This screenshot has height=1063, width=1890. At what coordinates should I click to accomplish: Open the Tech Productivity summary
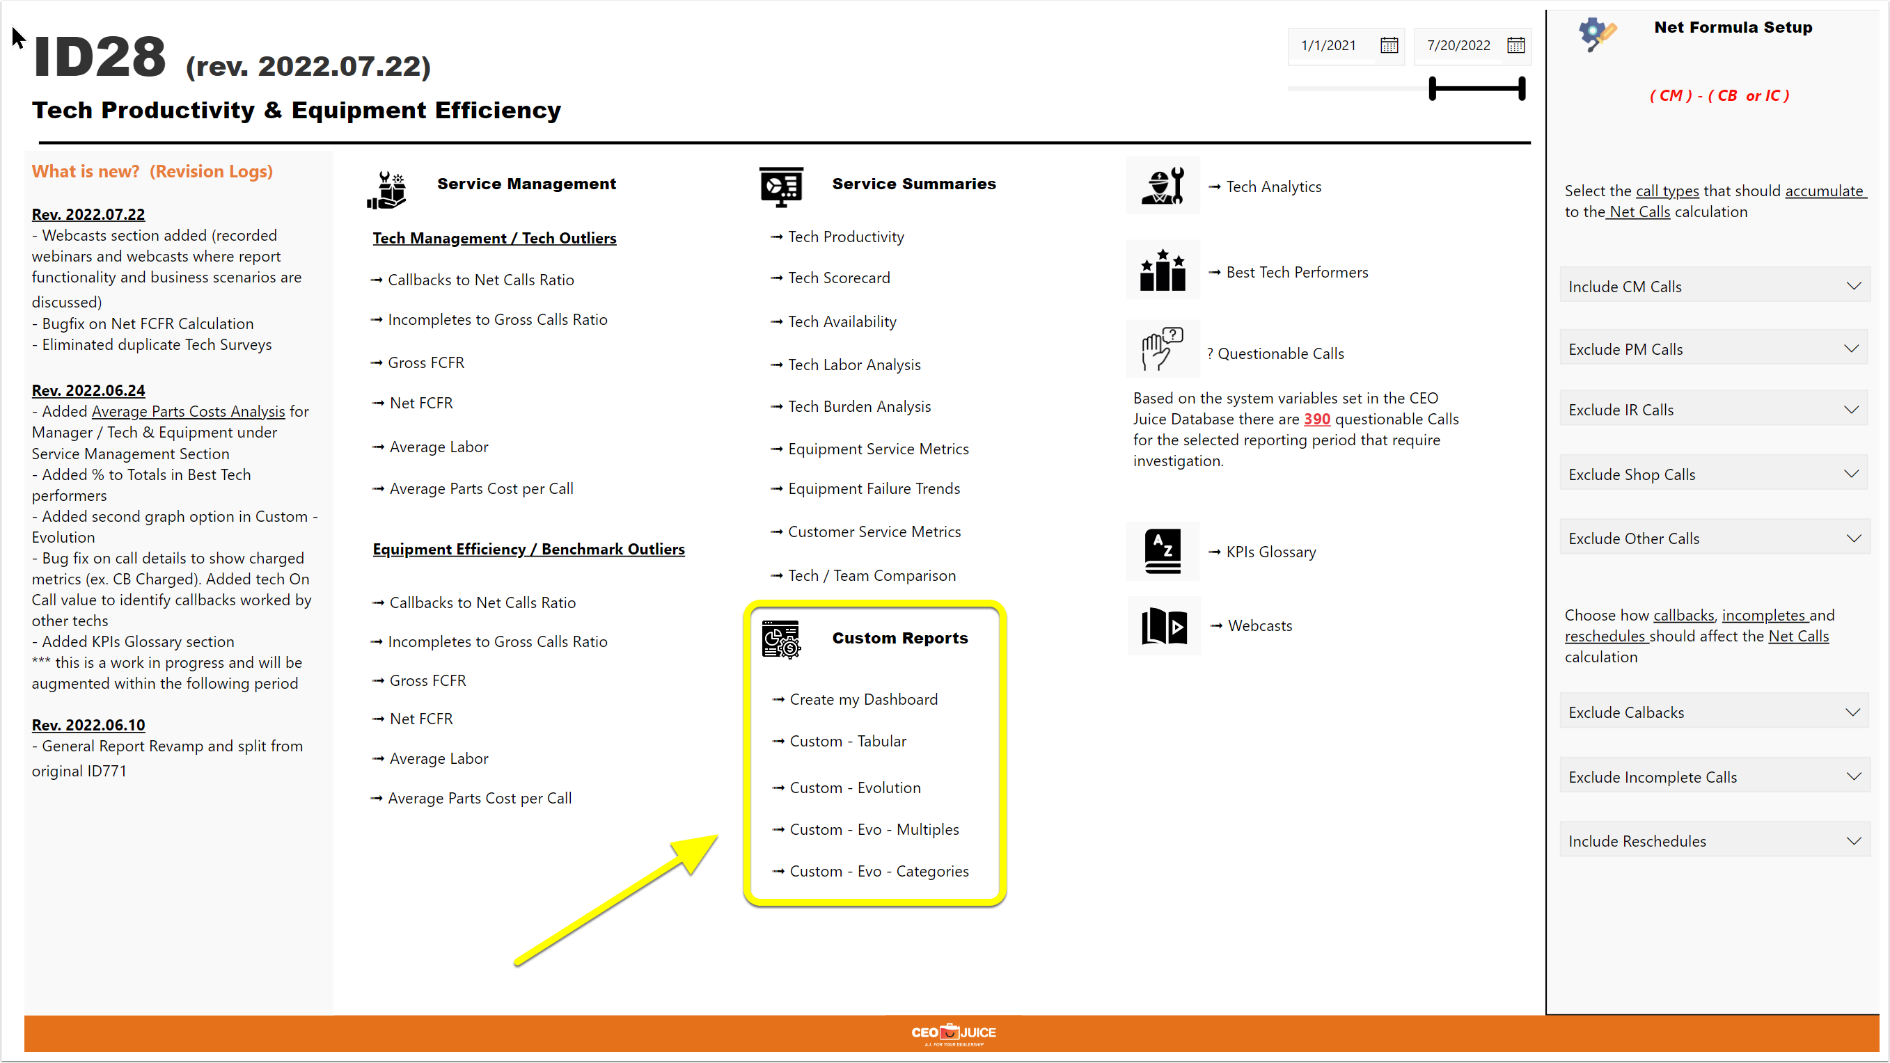(x=845, y=237)
